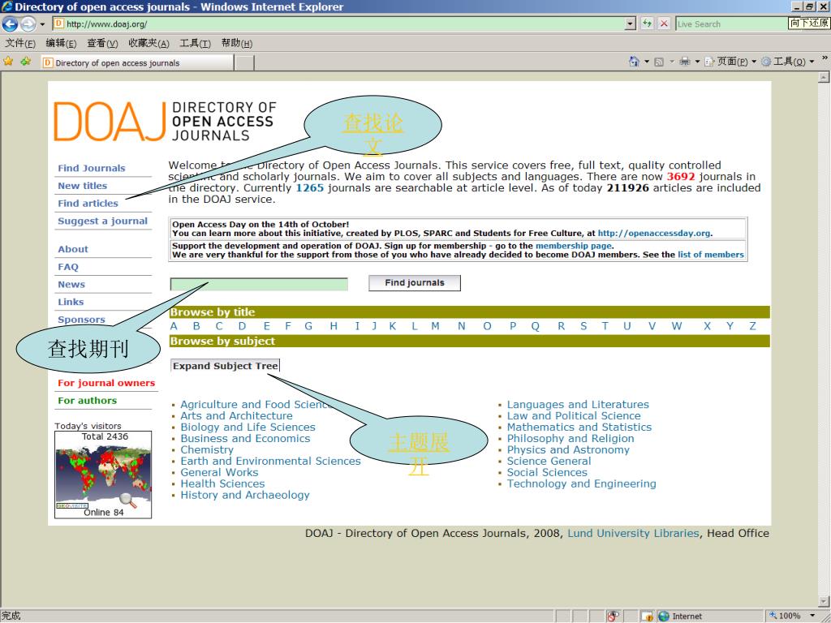
Task: Open the red For journal owners link
Action: [106, 383]
